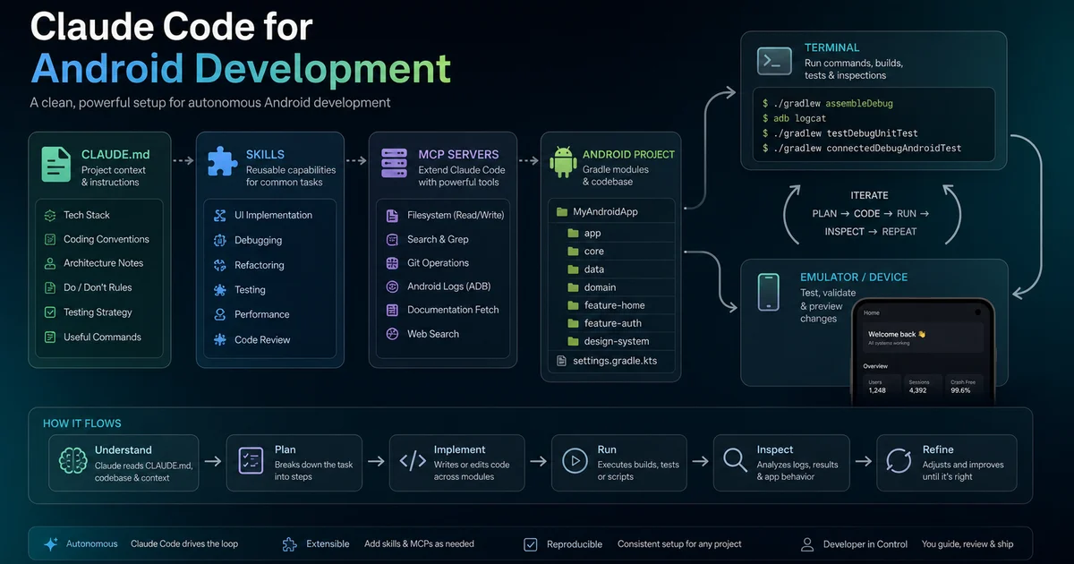
Task: Click the Architecture Notes person icon
Action: tap(49, 263)
